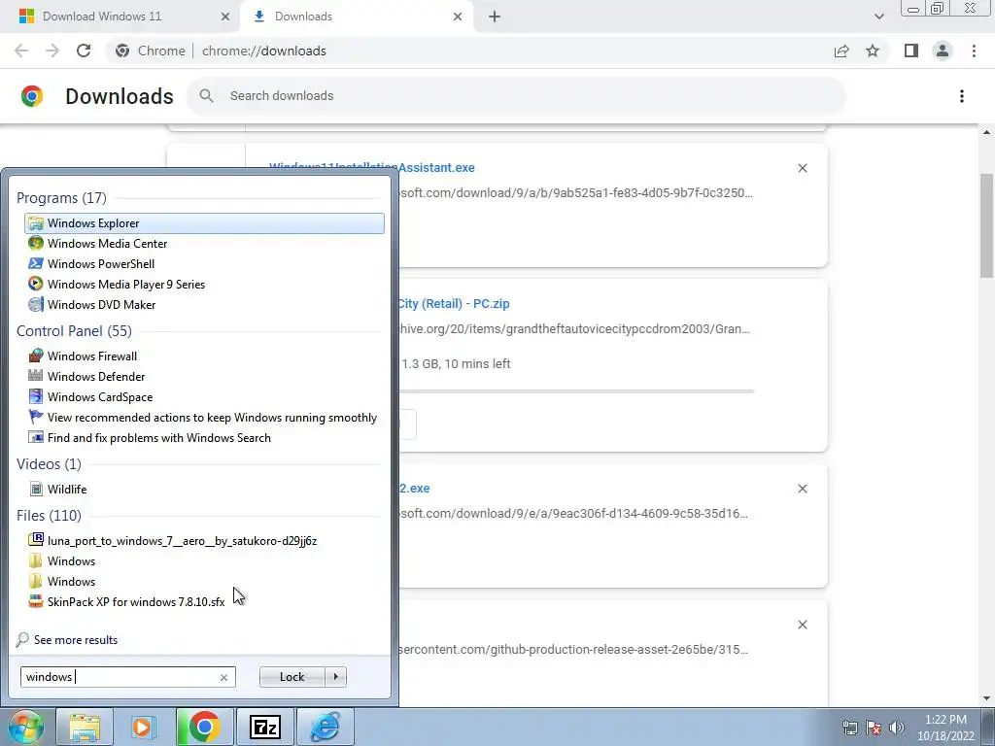Open Downloads page three-dot menu
The image size is (995, 746).
click(x=962, y=96)
